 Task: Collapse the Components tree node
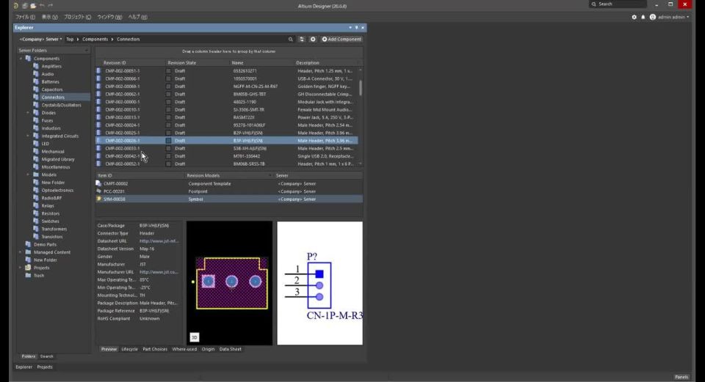pyautogui.click(x=21, y=59)
